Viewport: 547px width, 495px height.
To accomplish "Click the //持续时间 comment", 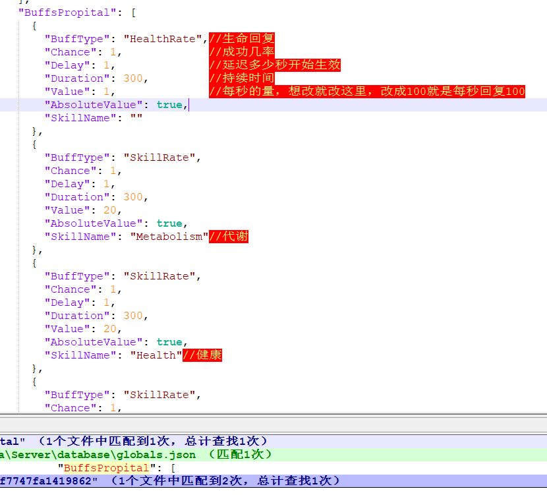I will click(242, 78).
